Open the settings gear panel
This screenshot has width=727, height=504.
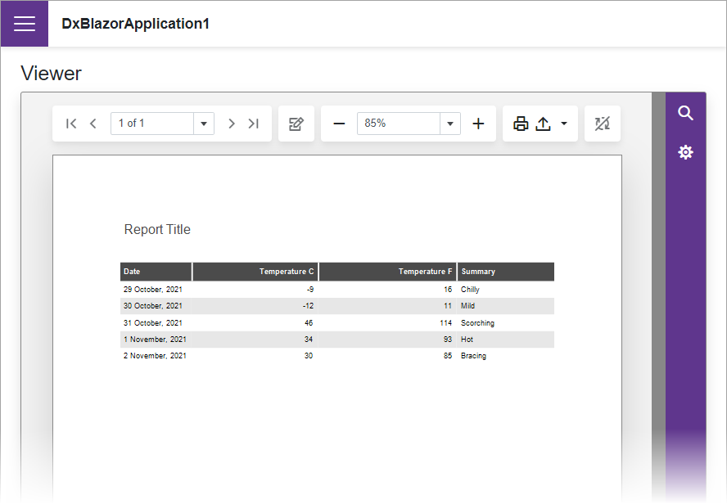686,152
